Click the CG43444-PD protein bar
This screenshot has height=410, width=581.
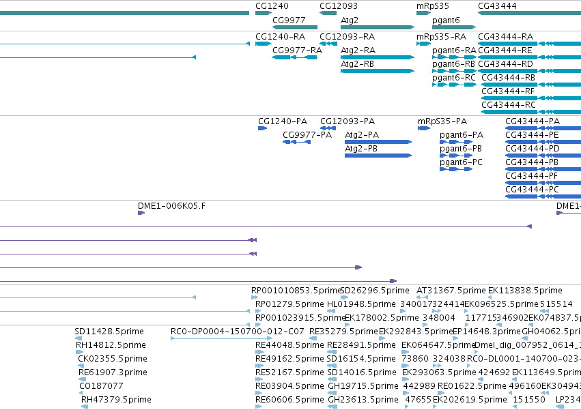click(543, 156)
